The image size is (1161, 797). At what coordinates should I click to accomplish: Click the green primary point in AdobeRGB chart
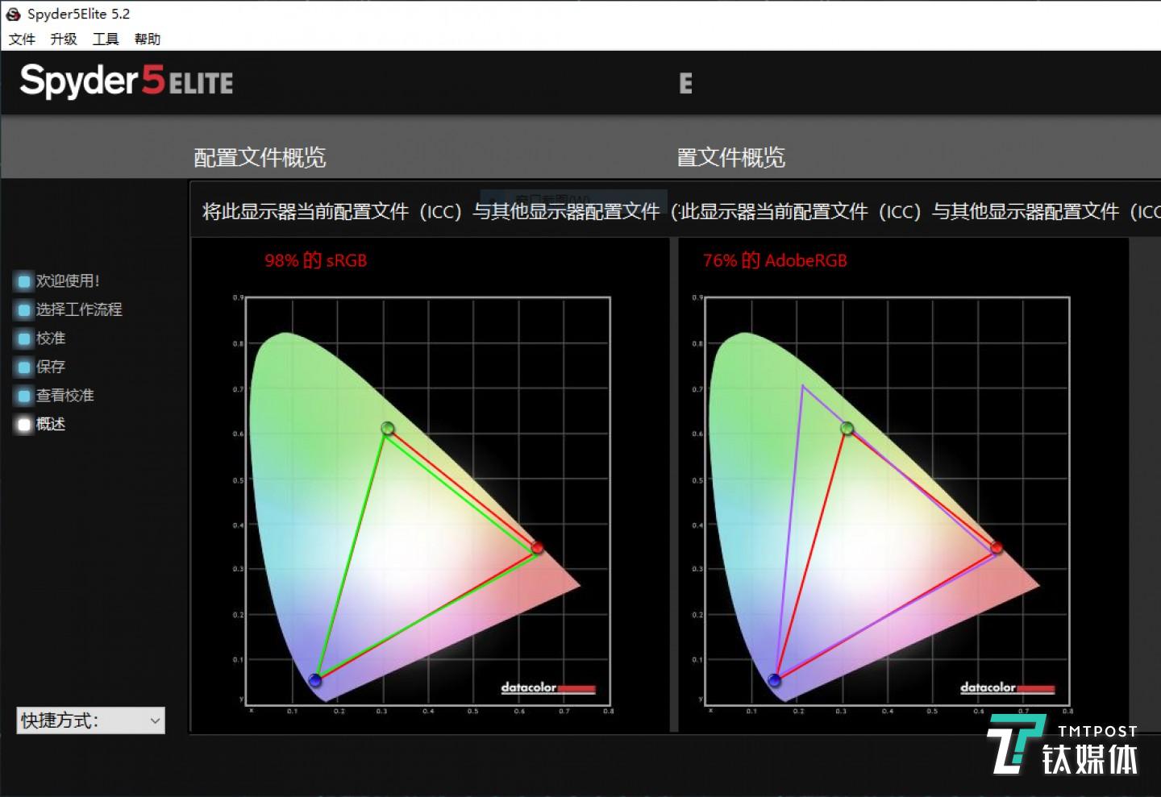click(847, 428)
